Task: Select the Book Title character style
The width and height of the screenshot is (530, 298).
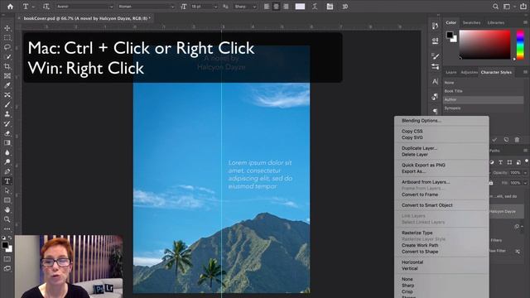Action: click(x=483, y=91)
